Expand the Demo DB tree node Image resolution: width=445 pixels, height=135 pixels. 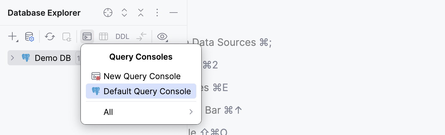click(x=12, y=58)
